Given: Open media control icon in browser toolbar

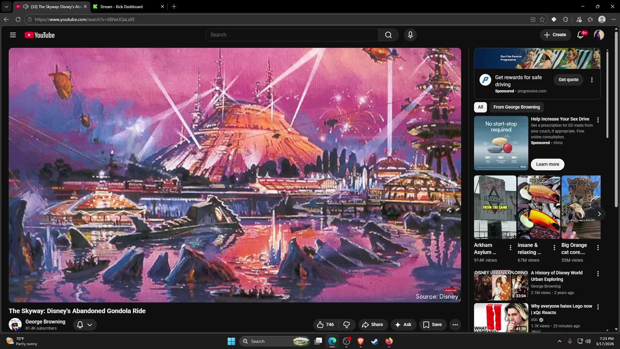Looking at the screenshot, I should coord(579,19).
